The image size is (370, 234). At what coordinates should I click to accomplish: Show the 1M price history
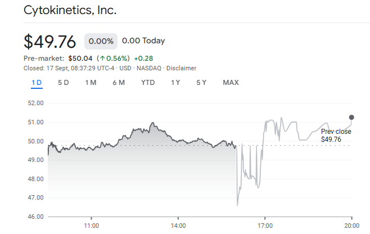[91, 83]
